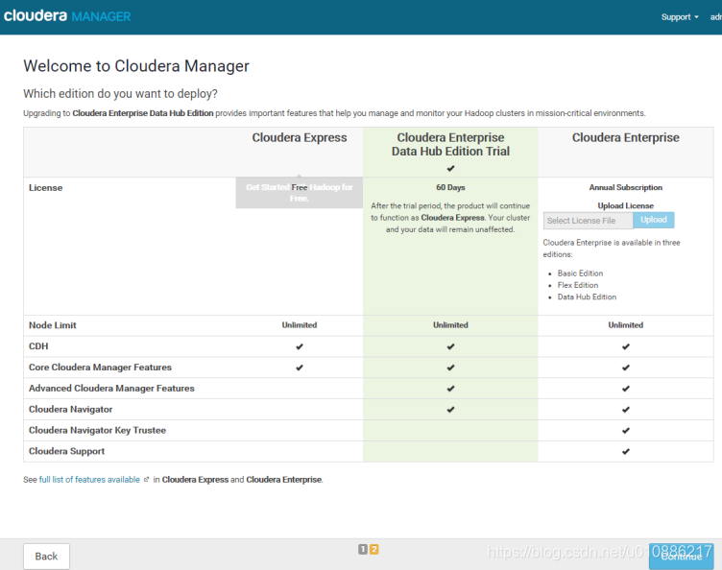Click the 'Welcome to Cloudera Manager' heading
722x570 pixels.
click(x=136, y=66)
